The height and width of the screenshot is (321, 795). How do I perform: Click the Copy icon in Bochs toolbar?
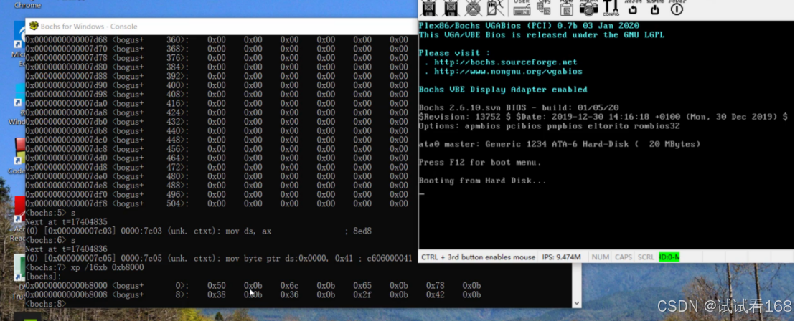(545, 7)
